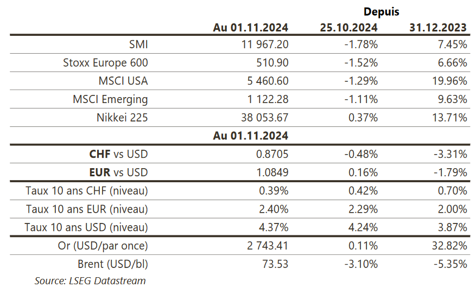
Task: Select Taux 10 ans EUR (niveau) label
Action: point(87,209)
